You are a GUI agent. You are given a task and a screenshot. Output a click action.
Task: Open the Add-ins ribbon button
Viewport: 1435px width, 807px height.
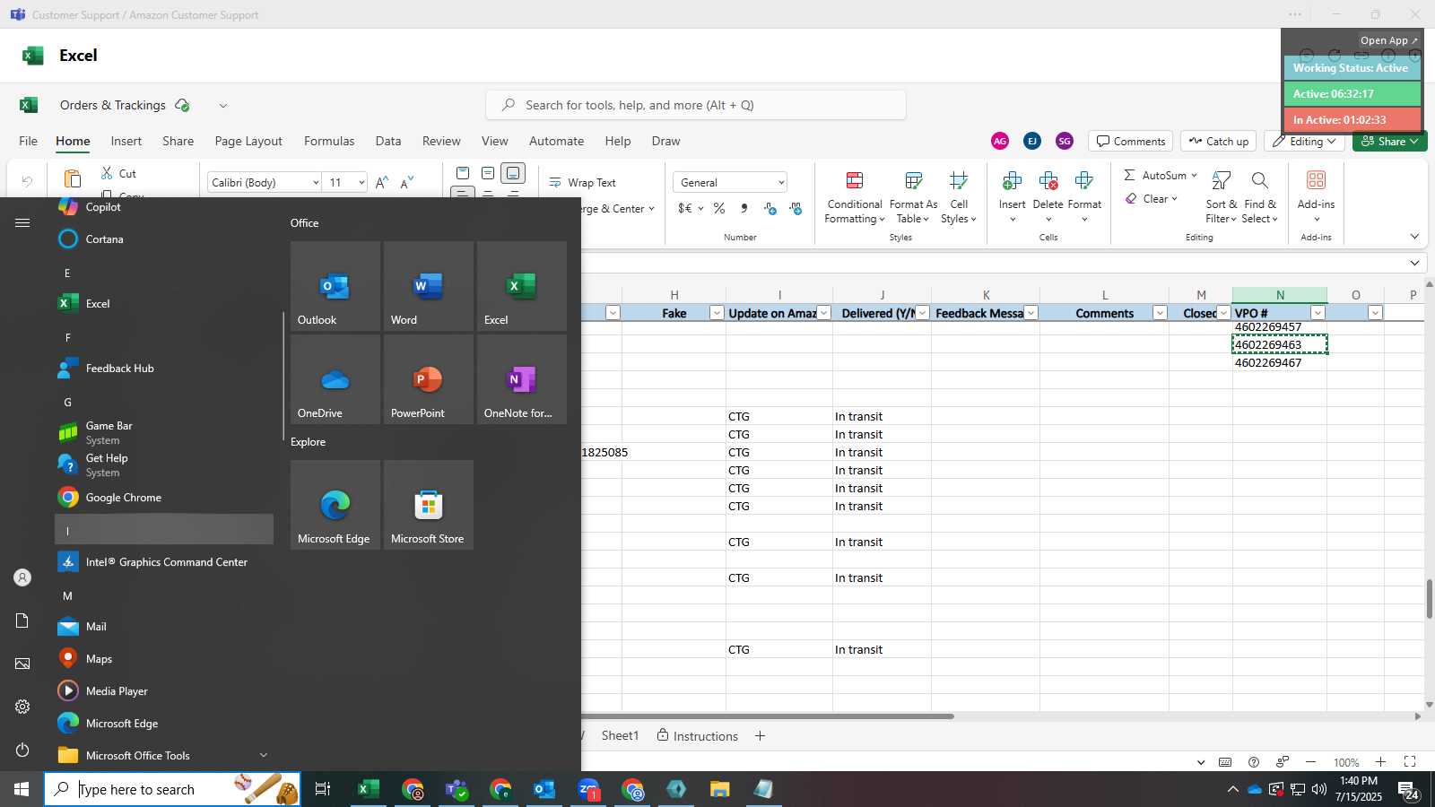coord(1316,197)
